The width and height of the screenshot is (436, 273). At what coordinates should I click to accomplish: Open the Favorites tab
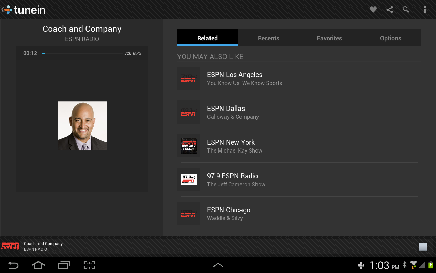tap(329, 38)
